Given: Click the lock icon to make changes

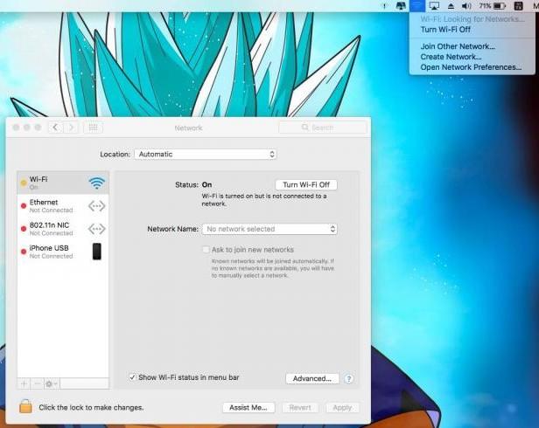Looking at the screenshot, I should coord(25,406).
